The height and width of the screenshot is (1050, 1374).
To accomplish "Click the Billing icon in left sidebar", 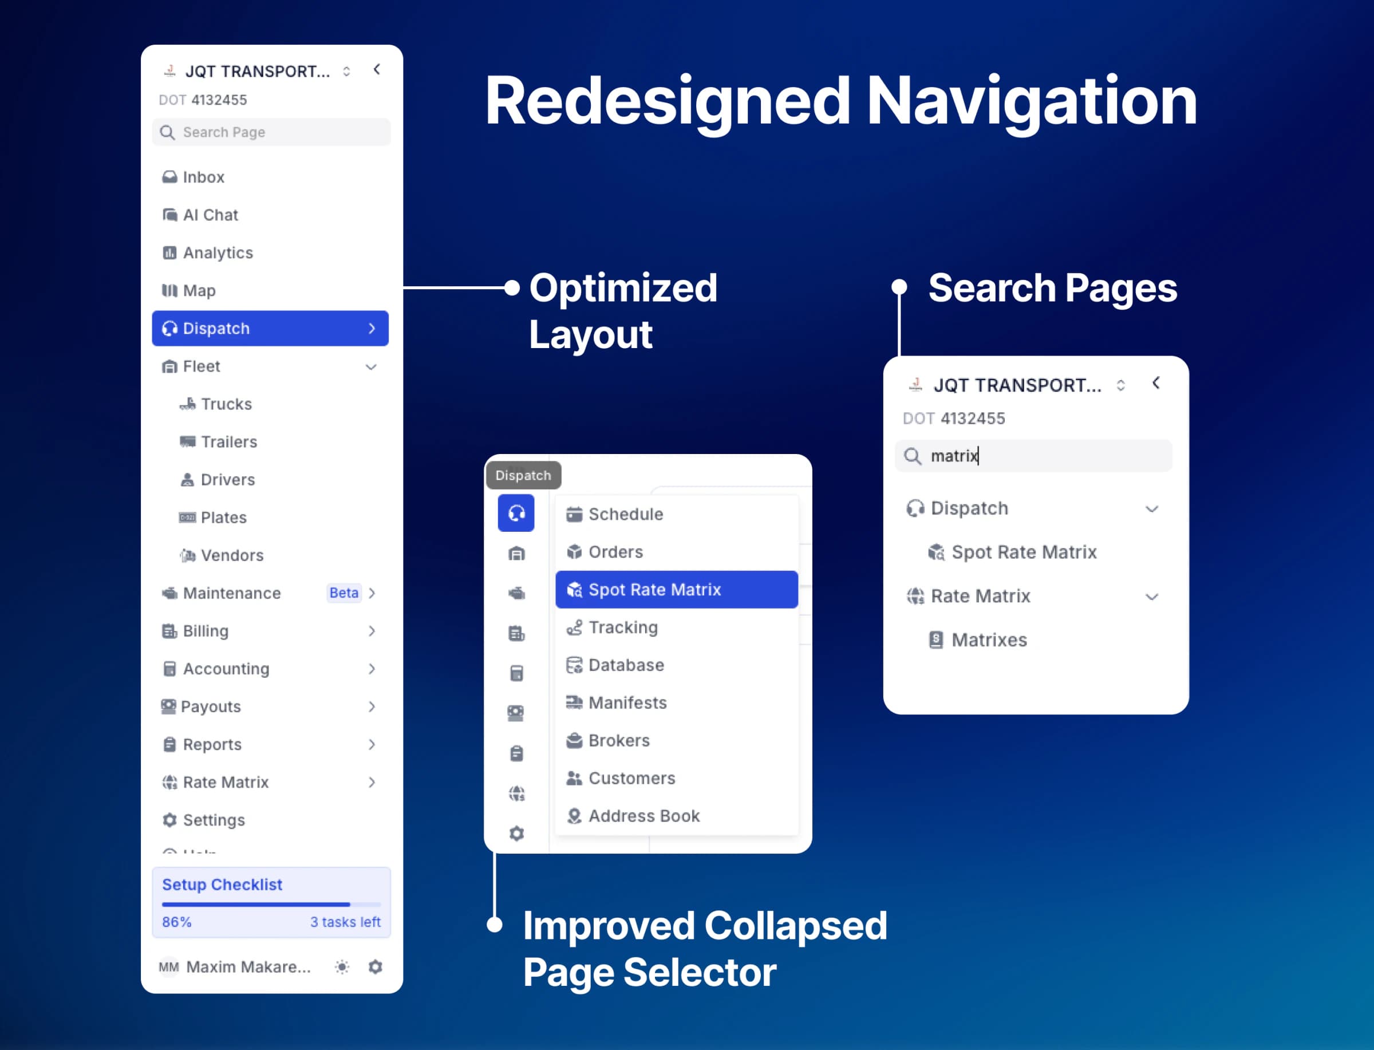I will [x=169, y=631].
